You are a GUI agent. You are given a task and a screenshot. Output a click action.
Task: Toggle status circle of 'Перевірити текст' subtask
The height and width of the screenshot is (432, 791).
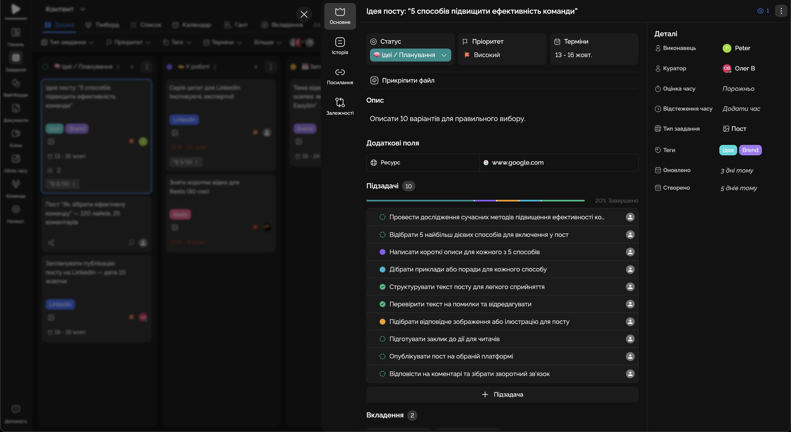(x=382, y=304)
